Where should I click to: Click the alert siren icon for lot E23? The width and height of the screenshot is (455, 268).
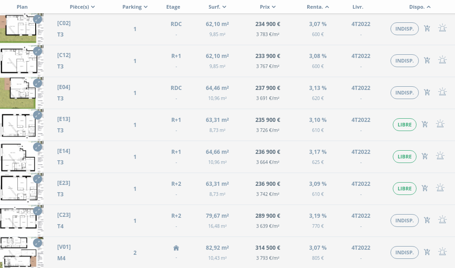coord(440,188)
